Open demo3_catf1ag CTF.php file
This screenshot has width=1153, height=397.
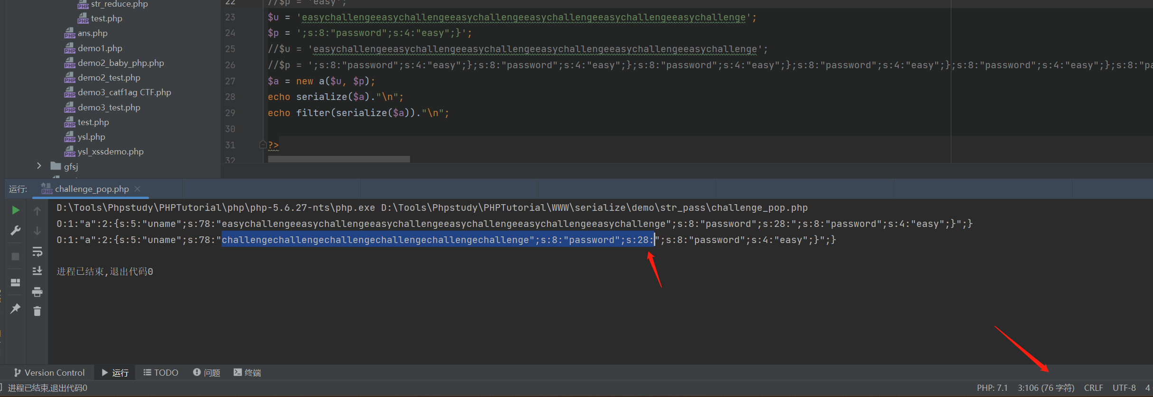pyautogui.click(x=124, y=92)
